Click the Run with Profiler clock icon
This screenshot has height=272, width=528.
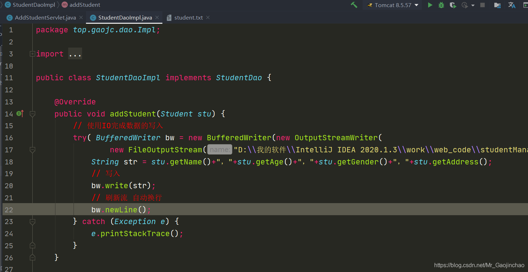[465, 5]
